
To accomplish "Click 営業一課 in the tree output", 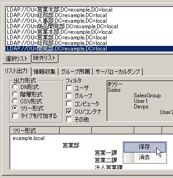I will (106, 153).
